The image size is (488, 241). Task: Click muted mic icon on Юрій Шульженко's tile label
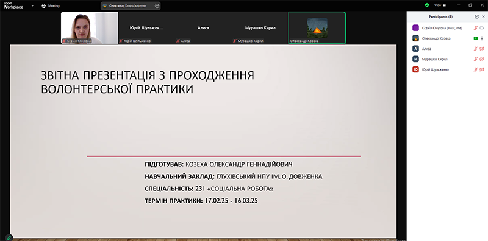pos(121,41)
